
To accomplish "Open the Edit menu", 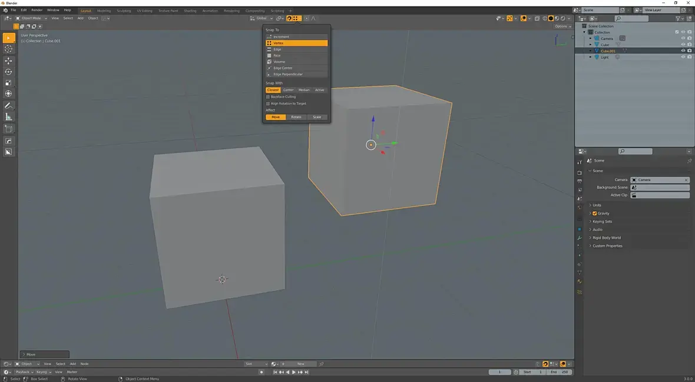I will (x=24, y=10).
